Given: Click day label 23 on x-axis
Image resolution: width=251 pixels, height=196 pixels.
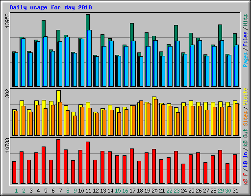Looking at the screenshot, I should click(x=176, y=191).
